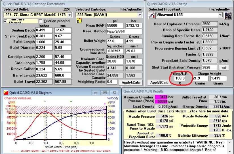Click the Useable Case Capacity value 24.058
Viewport: 234px width, 154px height.
pyautogui.click(x=115, y=75)
